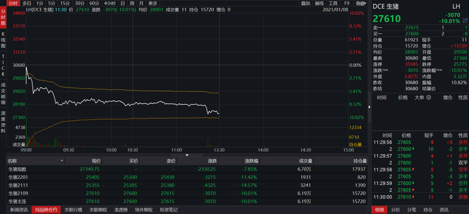
Task: Toggle the 叠加 overlay option
Action: pyautogui.click(x=306, y=3)
